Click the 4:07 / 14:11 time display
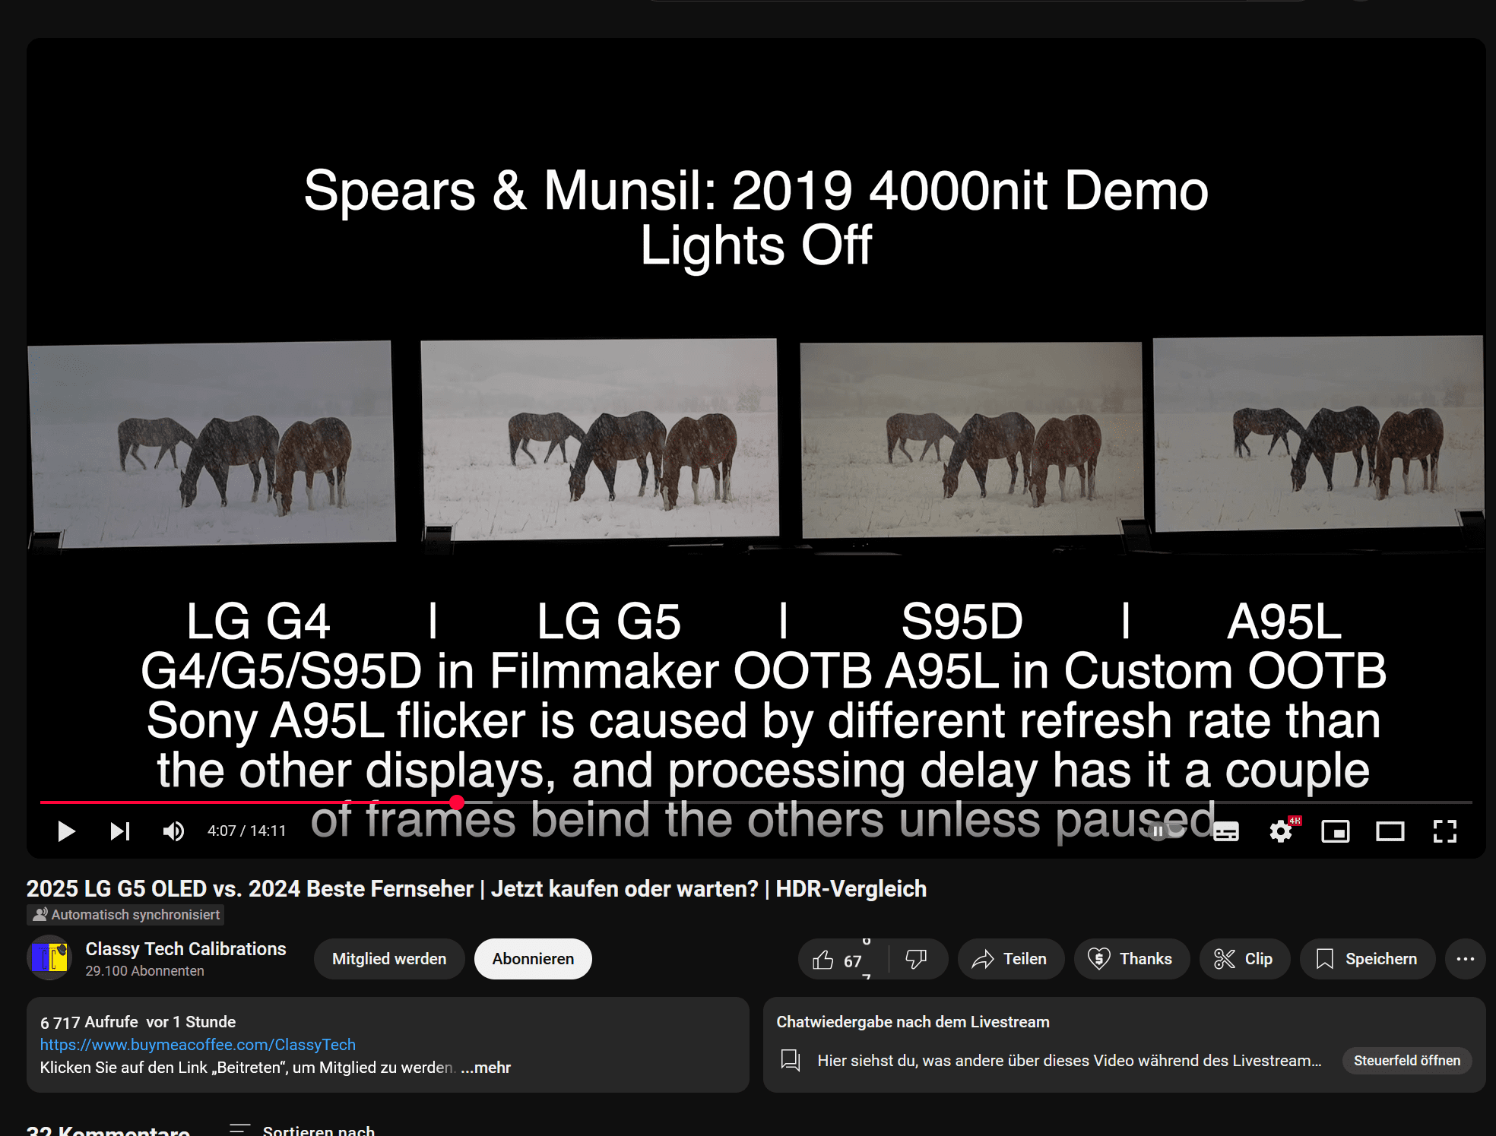 pos(247,831)
